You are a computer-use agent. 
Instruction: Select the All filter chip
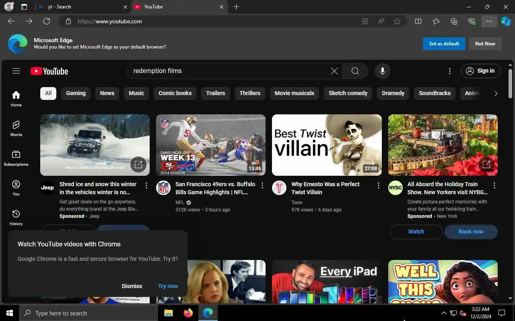(48, 93)
